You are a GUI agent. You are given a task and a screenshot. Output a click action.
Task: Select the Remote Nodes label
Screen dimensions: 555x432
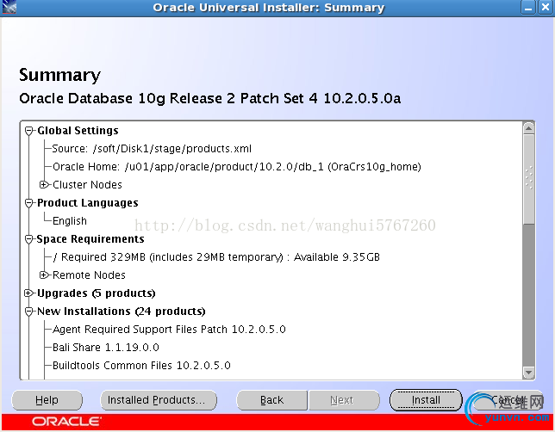89,275
